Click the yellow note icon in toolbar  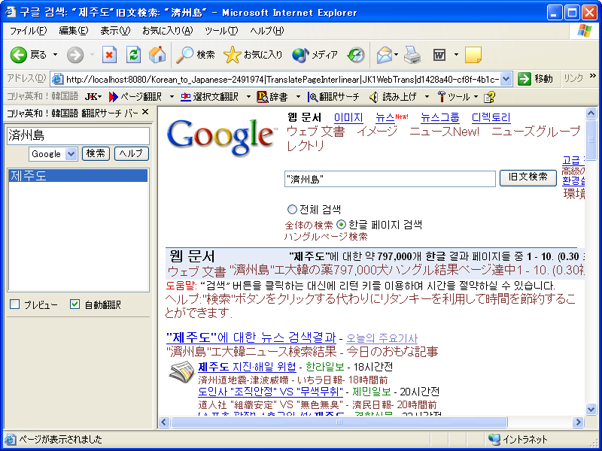[x=473, y=55]
